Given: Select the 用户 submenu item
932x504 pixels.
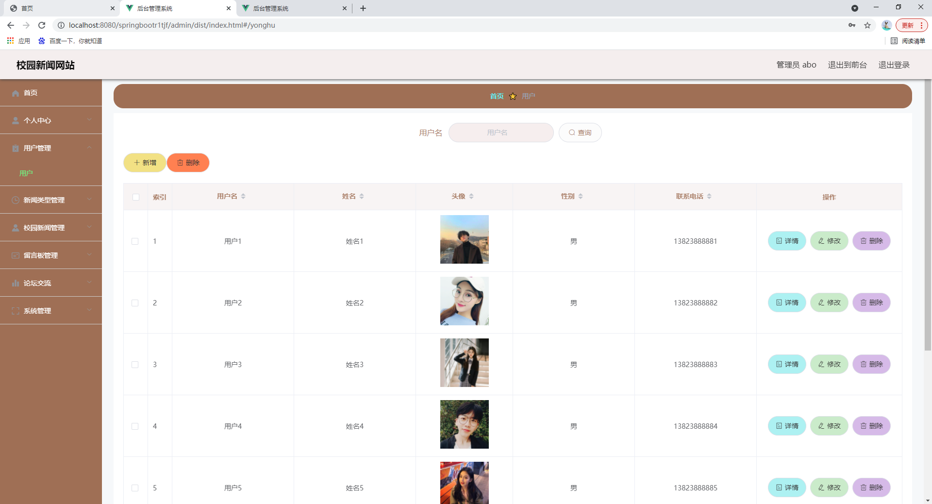Looking at the screenshot, I should point(26,173).
